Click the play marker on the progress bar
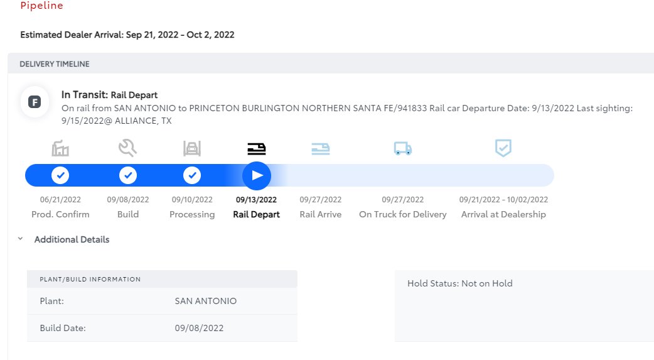The height and width of the screenshot is (360, 654). (x=256, y=175)
